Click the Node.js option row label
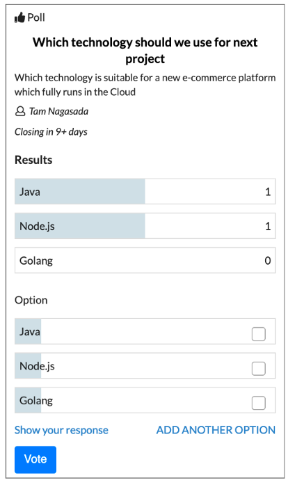Screen dimensions: 288x480 click(37, 366)
